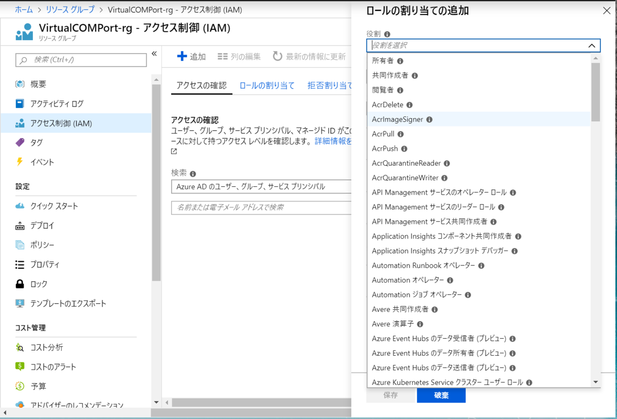Image resolution: width=617 pixels, height=419 pixels.
Task: Open 概要 sidebar menu item
Action: click(76, 84)
